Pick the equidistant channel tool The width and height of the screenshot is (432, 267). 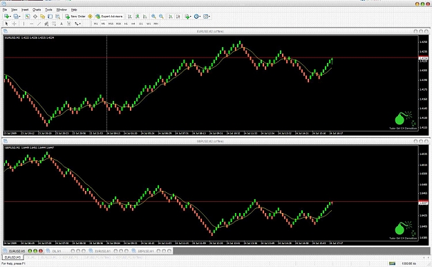point(46,24)
